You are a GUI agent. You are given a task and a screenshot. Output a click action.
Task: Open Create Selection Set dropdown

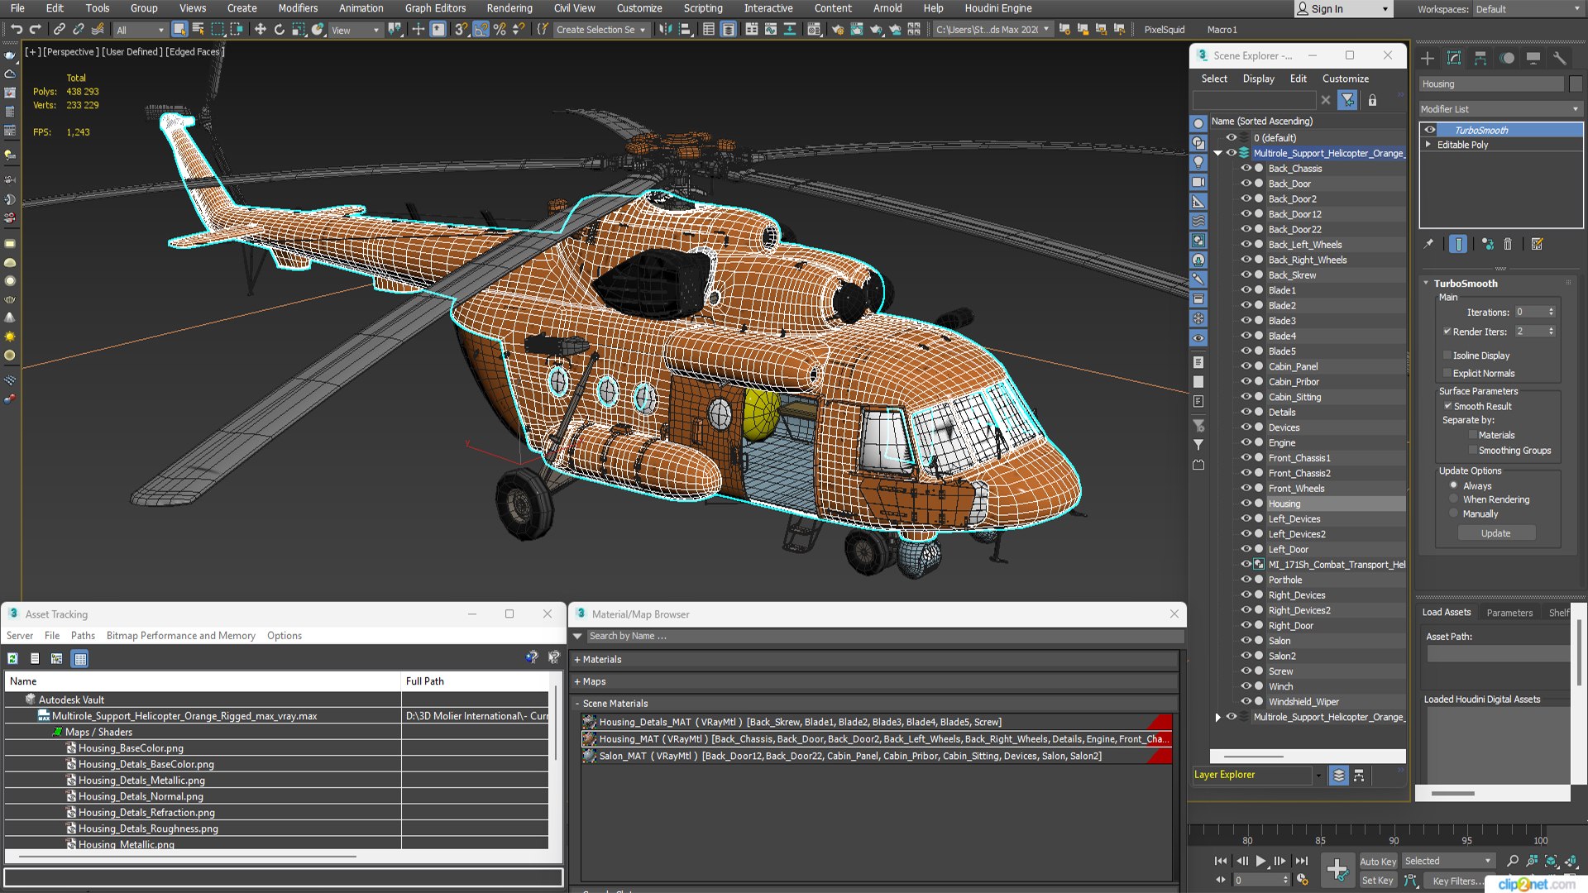point(600,30)
